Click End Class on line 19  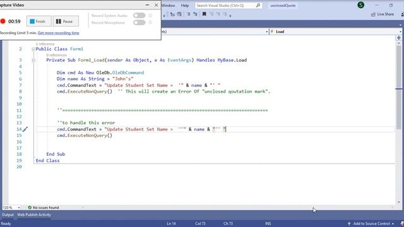[x=48, y=161]
